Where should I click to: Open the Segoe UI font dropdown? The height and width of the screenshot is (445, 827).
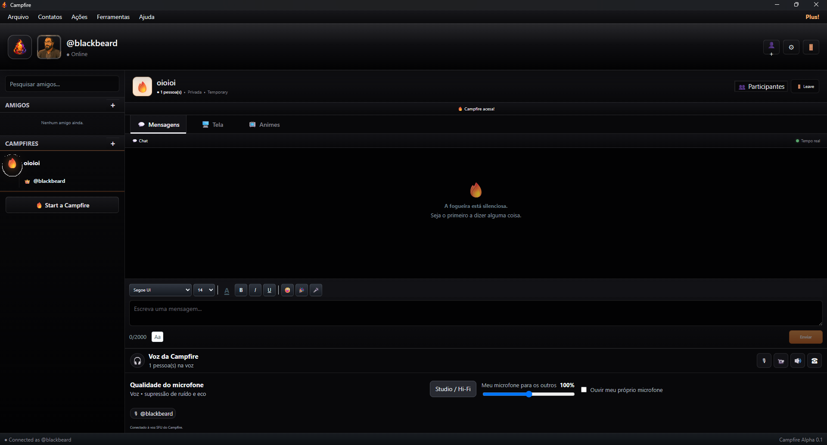(160, 290)
